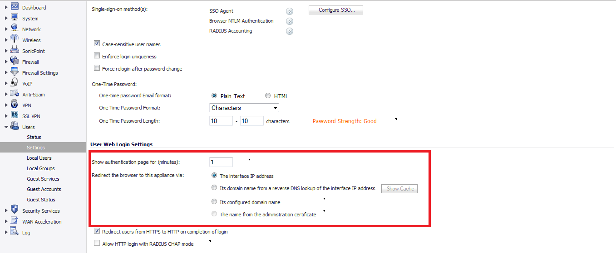
Task: Select HTML one-time password email format
Action: (268, 96)
